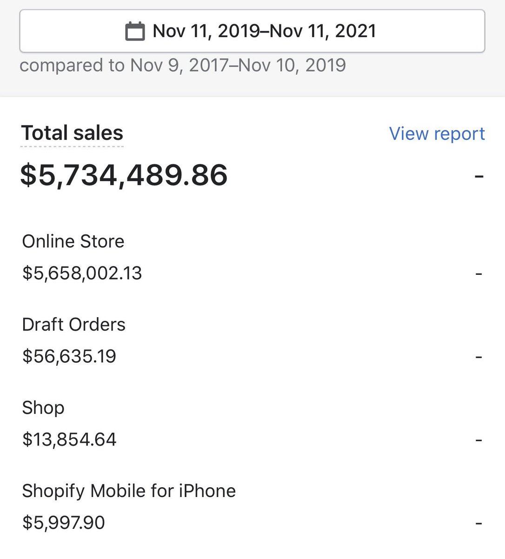The image size is (505, 559).
Task: Select the $13,854.64 Shop amount
Action: click(x=69, y=440)
